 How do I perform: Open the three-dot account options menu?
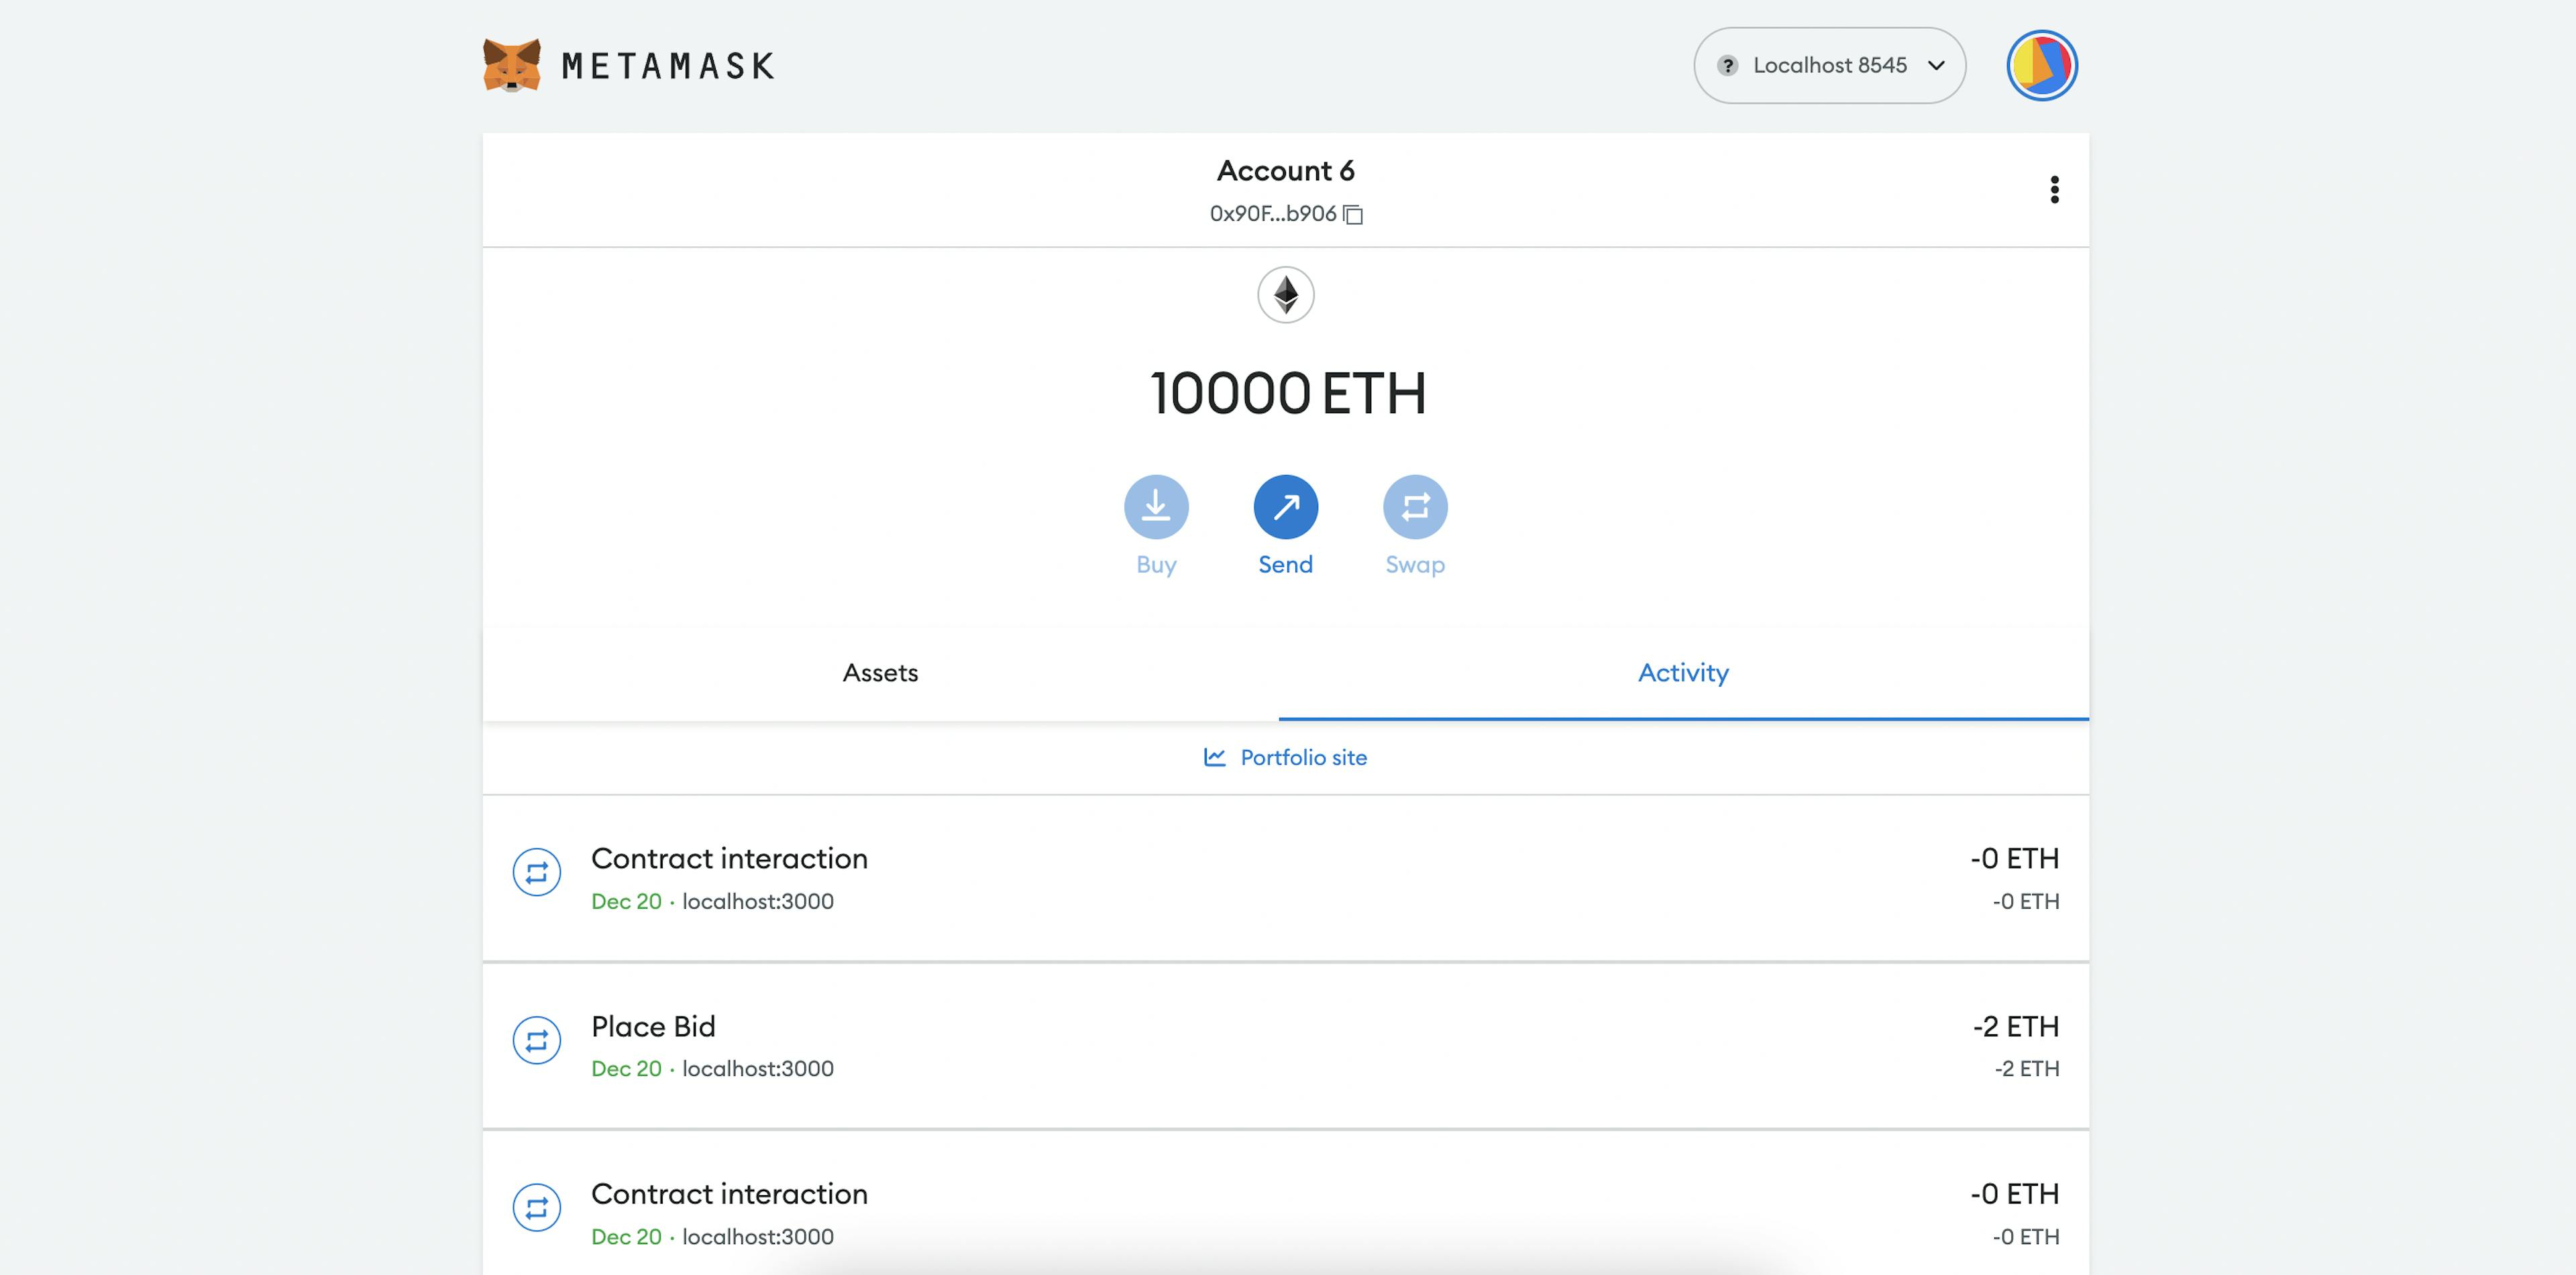coord(2054,190)
